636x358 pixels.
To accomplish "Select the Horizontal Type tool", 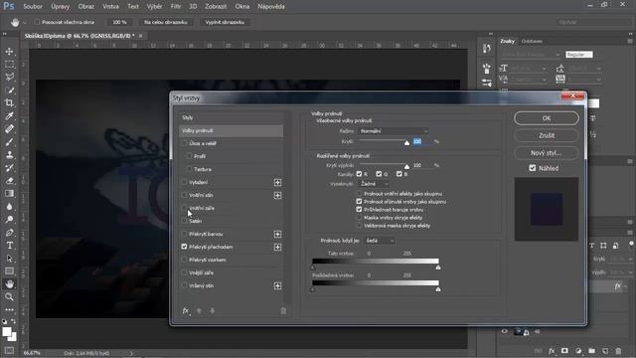I will (9, 246).
